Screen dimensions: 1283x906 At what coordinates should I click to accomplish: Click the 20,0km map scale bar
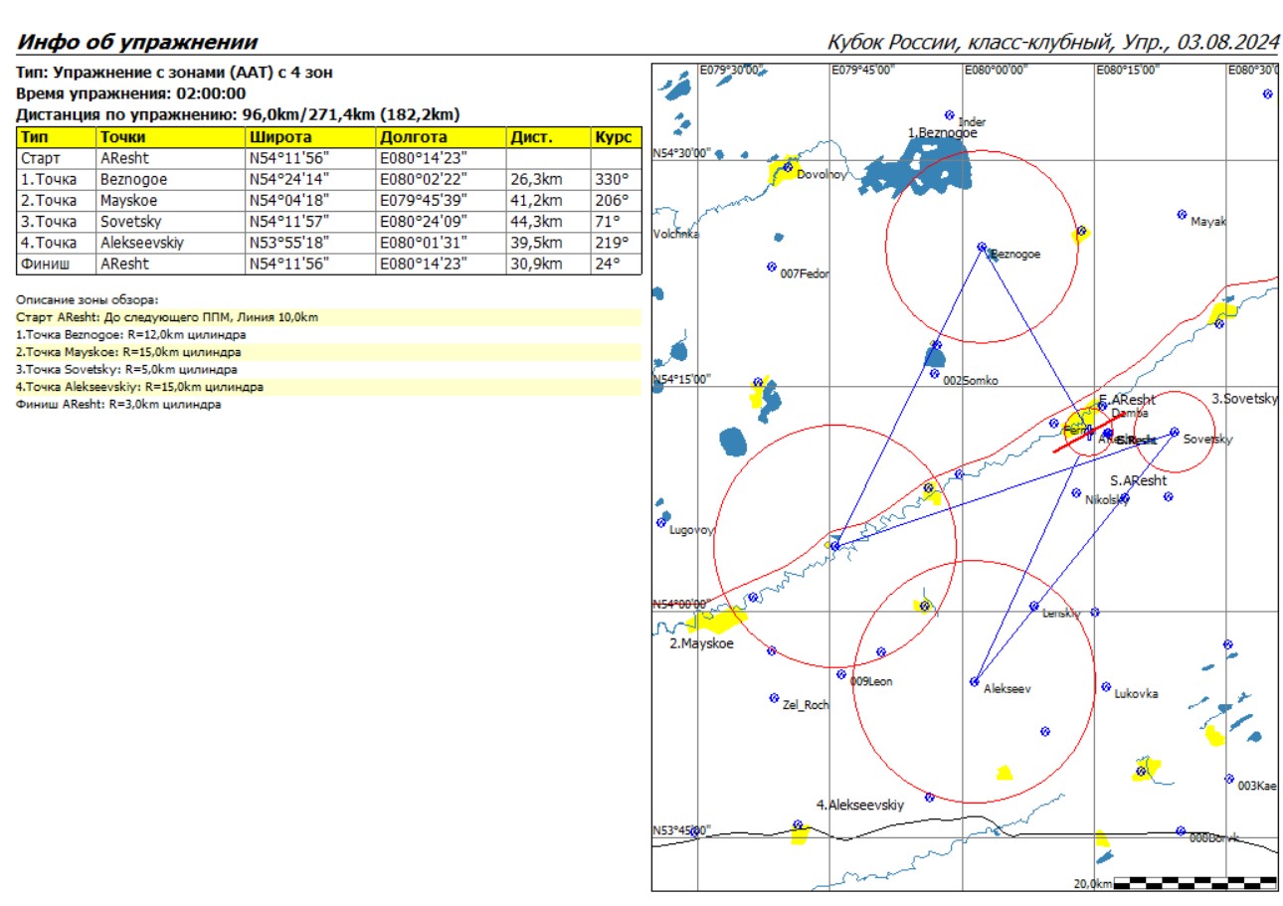[x=1194, y=882]
